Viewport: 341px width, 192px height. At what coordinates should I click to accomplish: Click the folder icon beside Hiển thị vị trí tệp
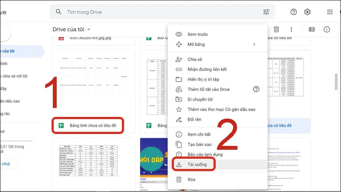179,79
